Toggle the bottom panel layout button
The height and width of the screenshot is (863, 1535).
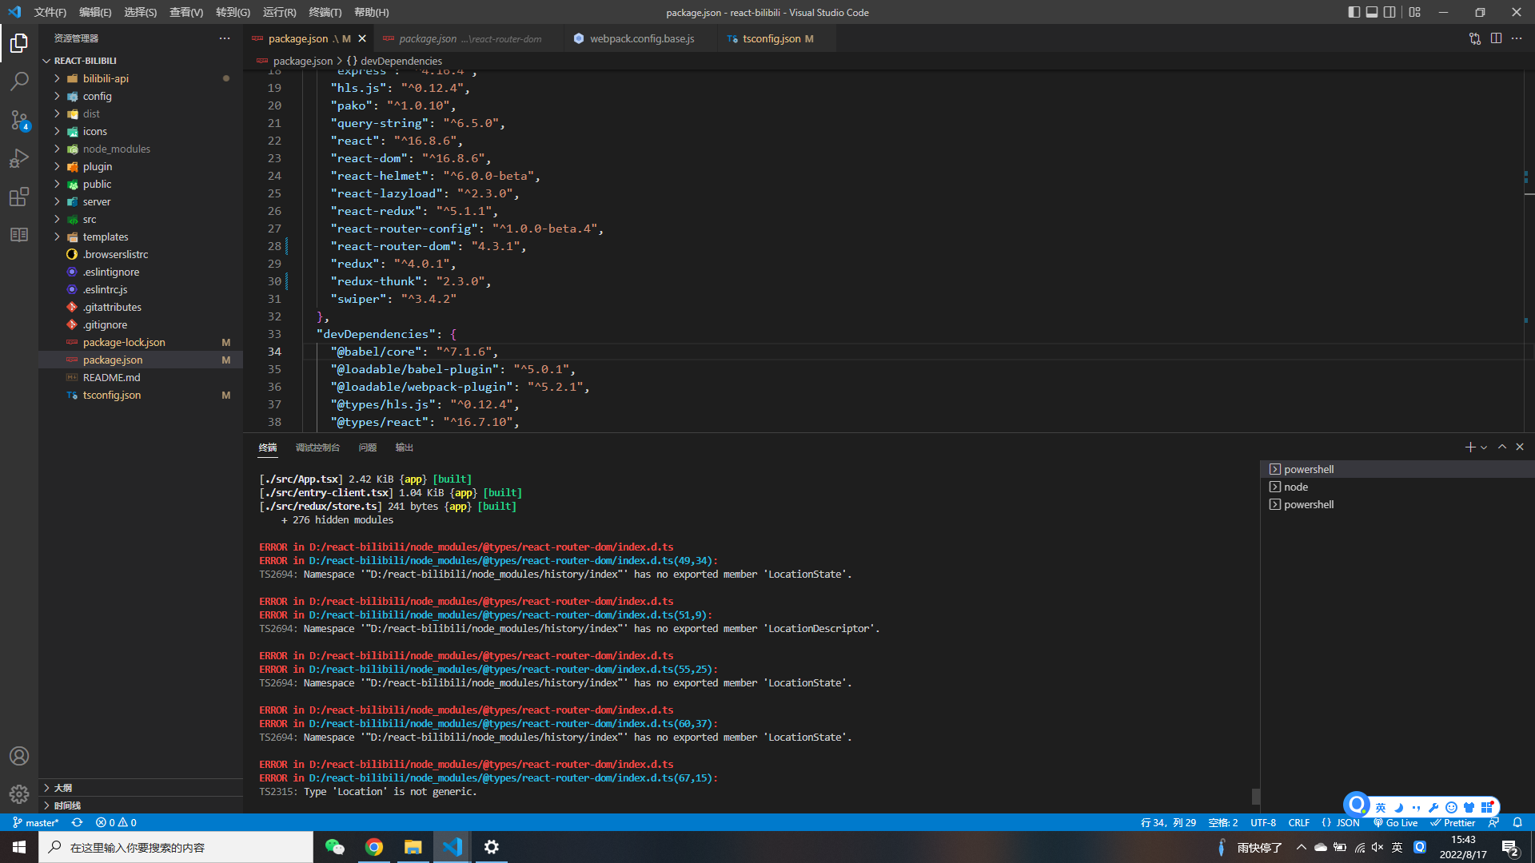[1372, 12]
